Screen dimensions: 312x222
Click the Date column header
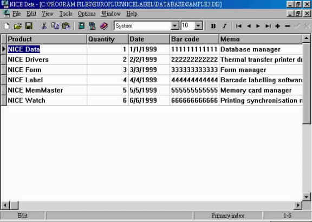[x=149, y=39]
